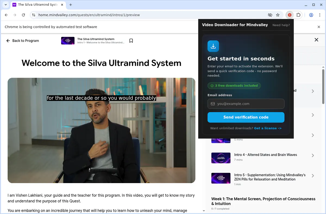The image size is (326, 214).
Task: Dismiss the automated test software infobar
Action: coord(319,27)
